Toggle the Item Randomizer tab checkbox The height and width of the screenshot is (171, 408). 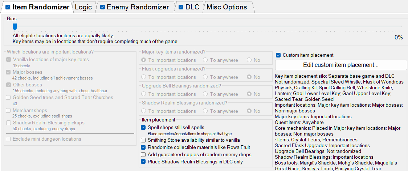[8, 7]
